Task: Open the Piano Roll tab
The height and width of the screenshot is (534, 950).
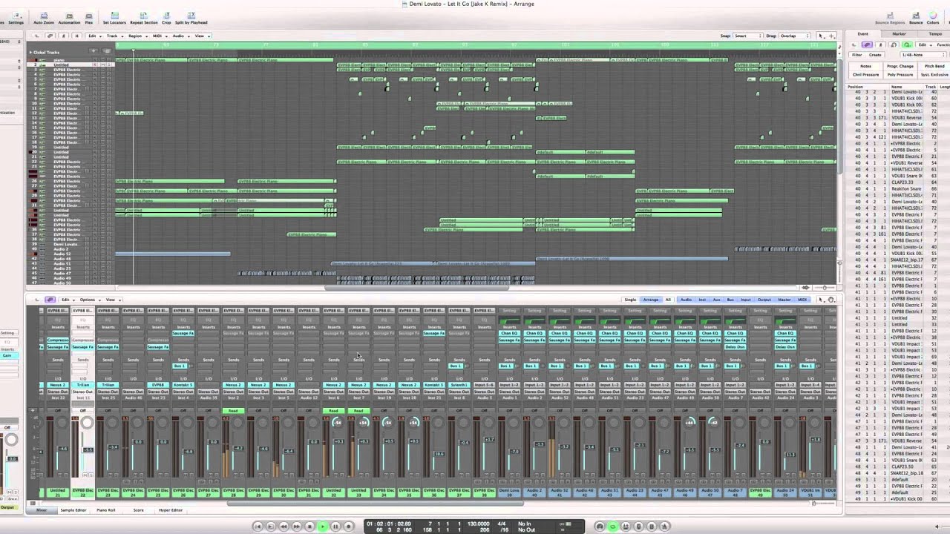Action: [106, 510]
